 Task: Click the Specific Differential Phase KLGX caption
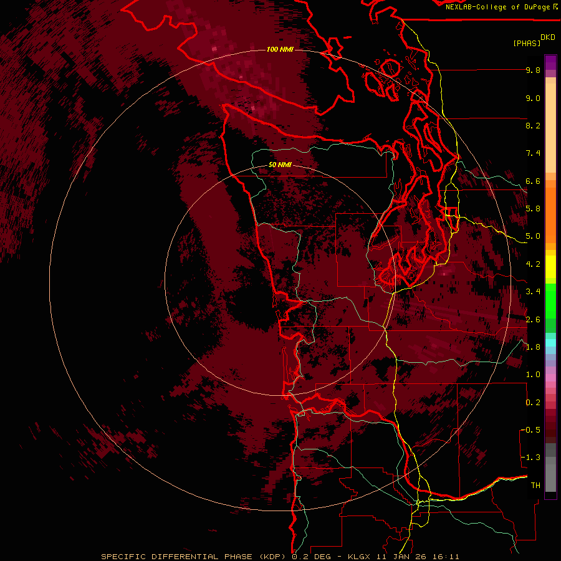280,557
